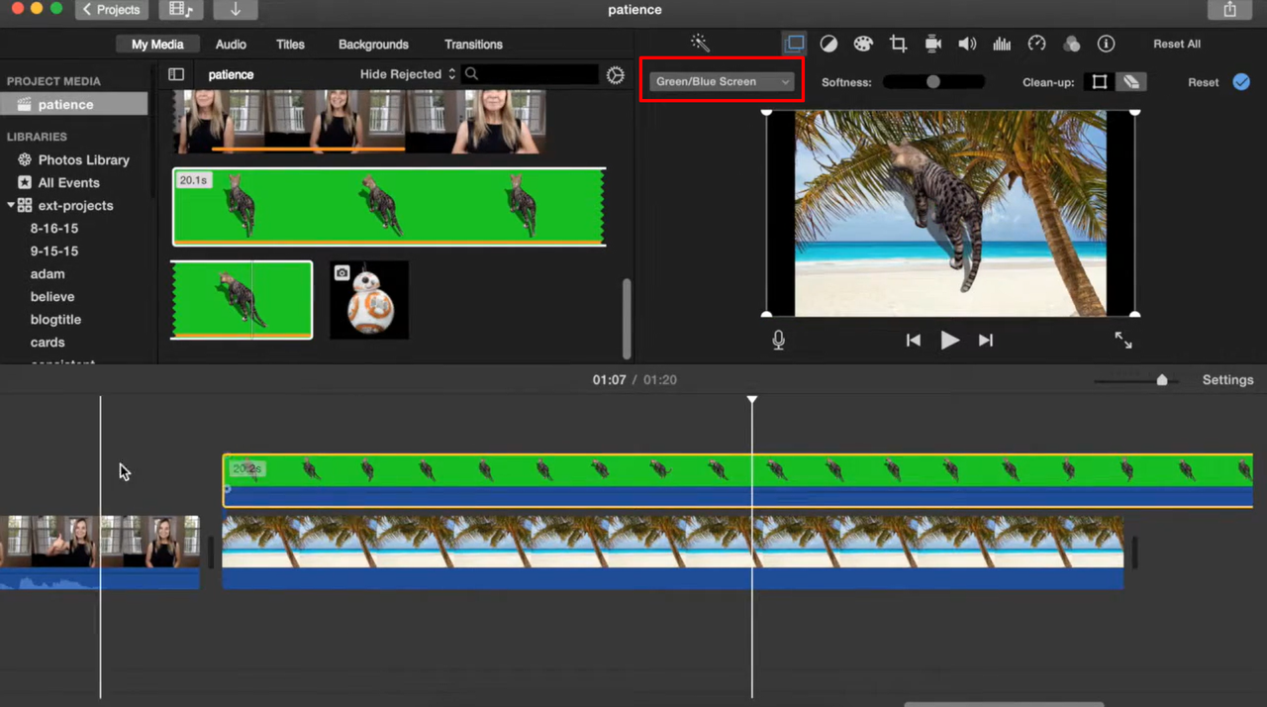The height and width of the screenshot is (707, 1267).
Task: Click the fullscreen expand arrows icon
Action: pyautogui.click(x=1123, y=340)
